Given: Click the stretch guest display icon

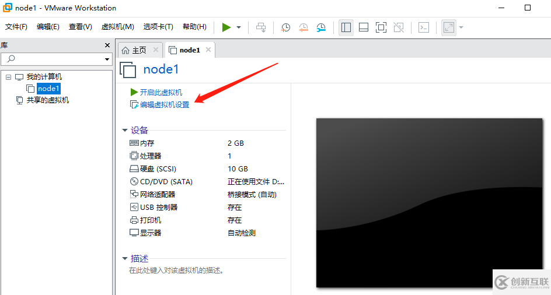Looking at the screenshot, I should coord(449,27).
